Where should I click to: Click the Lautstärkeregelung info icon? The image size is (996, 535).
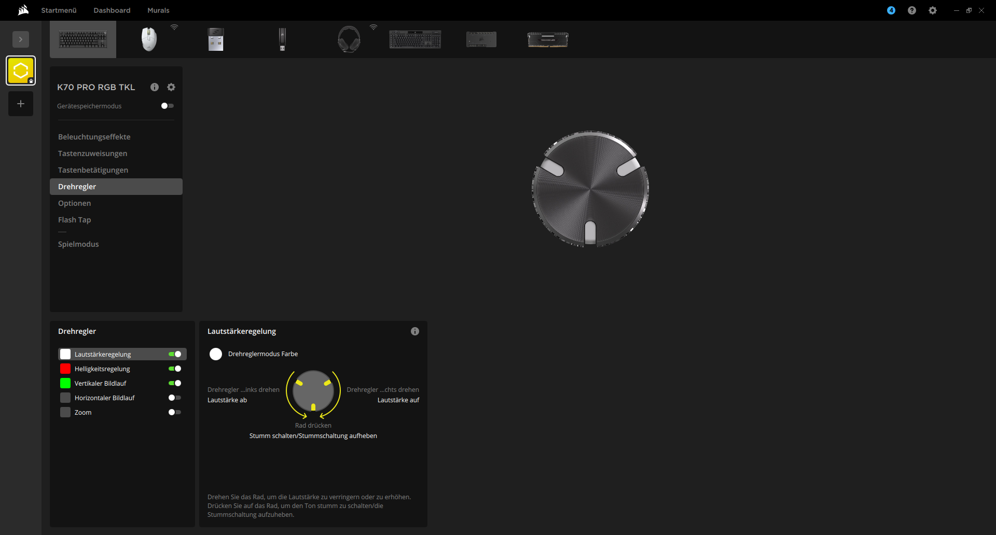point(415,331)
